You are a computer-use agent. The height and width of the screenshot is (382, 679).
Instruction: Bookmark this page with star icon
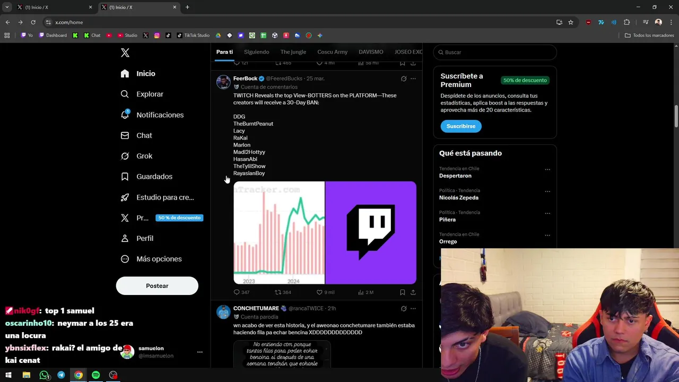tap(571, 22)
